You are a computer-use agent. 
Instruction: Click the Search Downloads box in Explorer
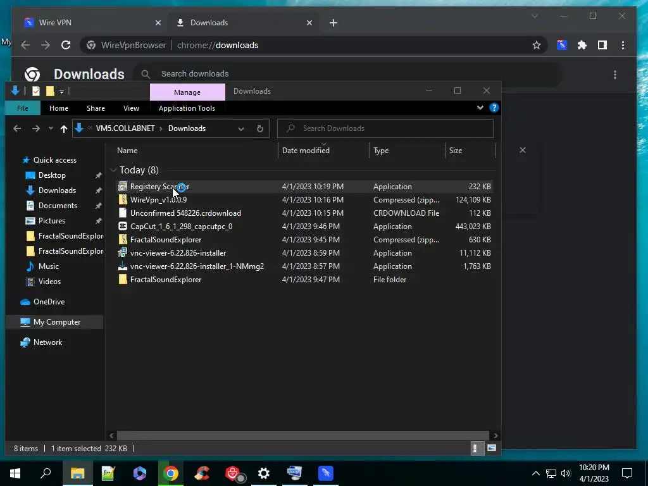385,128
